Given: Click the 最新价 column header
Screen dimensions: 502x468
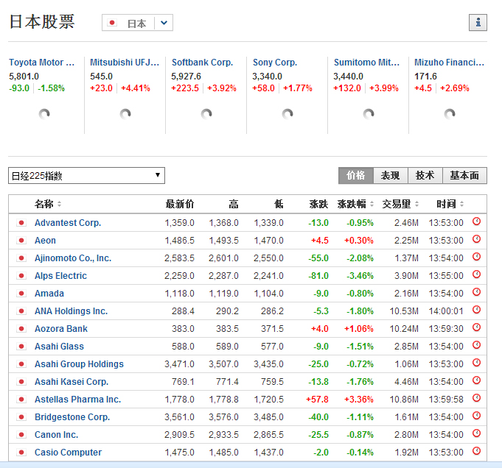Looking at the screenshot, I should point(180,204).
